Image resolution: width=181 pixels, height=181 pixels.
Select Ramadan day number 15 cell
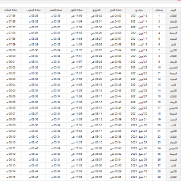click(159, 97)
